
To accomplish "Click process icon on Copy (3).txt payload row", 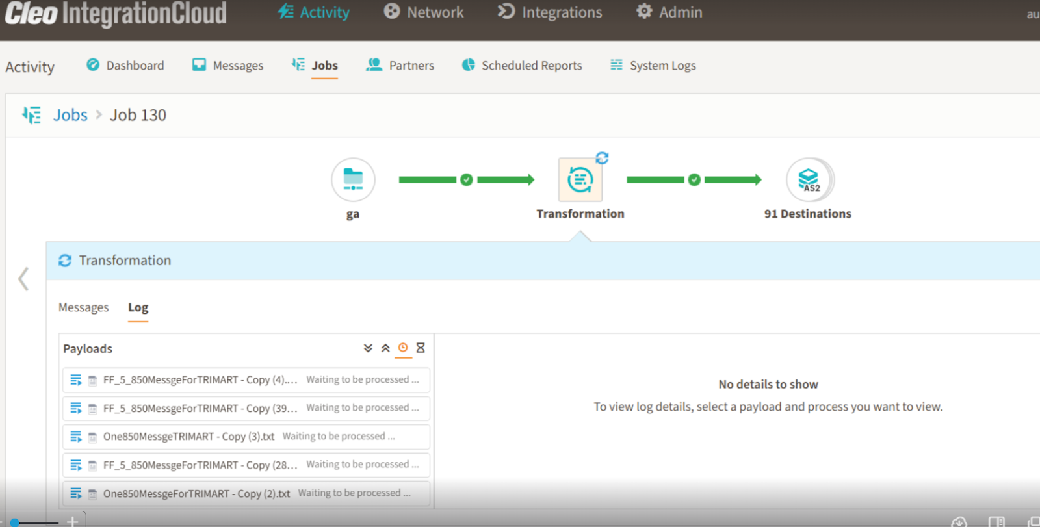I will click(x=76, y=437).
